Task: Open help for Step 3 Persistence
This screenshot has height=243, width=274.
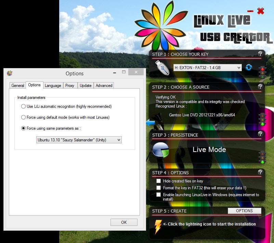Action: click(x=260, y=134)
